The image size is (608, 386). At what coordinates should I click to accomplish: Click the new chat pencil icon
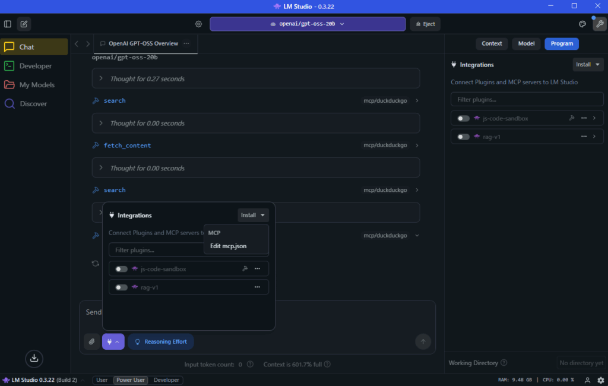pyautogui.click(x=24, y=24)
